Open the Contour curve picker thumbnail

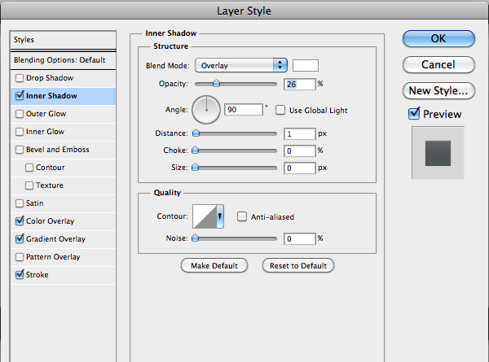(205, 216)
